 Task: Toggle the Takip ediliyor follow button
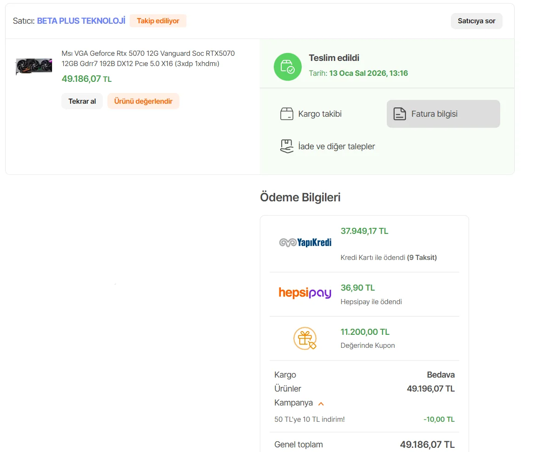coord(158,21)
